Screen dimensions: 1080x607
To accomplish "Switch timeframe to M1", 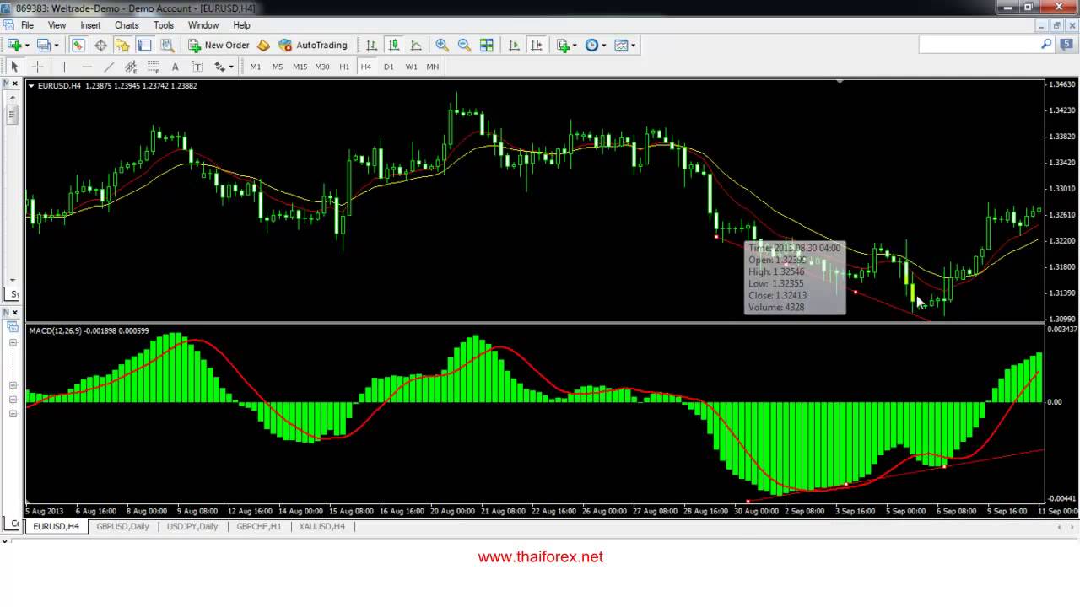I will click(x=255, y=67).
